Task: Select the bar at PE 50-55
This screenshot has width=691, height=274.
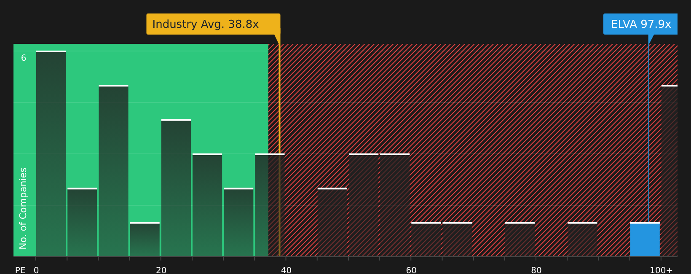Action: pyautogui.click(x=364, y=205)
